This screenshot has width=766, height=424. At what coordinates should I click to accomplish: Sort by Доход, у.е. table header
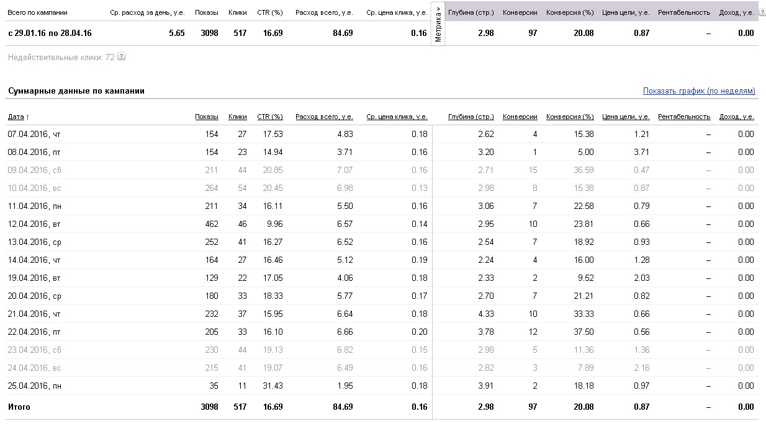click(x=736, y=117)
